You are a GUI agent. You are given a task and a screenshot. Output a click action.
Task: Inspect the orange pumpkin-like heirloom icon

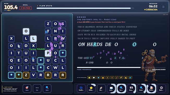click(126, 78)
